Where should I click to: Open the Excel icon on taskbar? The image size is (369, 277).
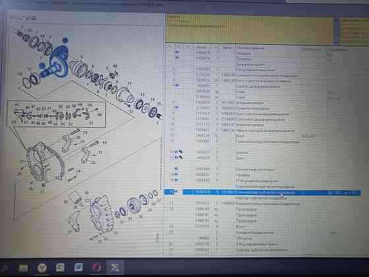[x=60, y=268]
